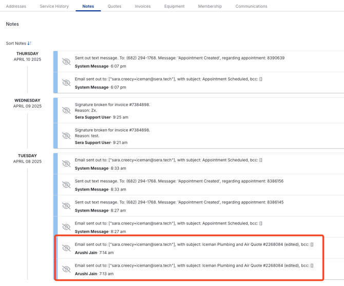
Task: Click the Thursday April 10 2025 date header
Action: pyautogui.click(x=27, y=56)
